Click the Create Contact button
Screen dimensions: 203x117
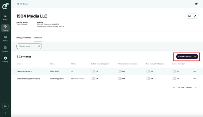(187, 57)
